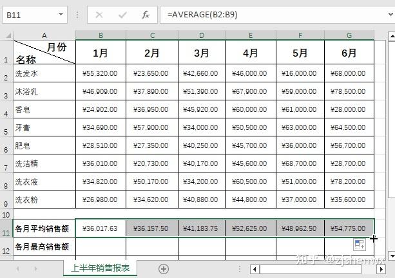Screen dimensions: 395x278
Task: Click vertical scrollbar up arrow
Action: click(x=392, y=36)
